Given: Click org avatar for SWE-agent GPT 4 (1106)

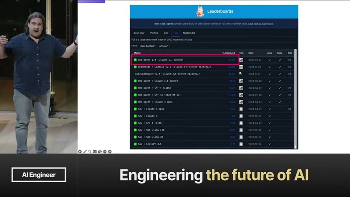Looking at the screenshot, I should point(241,88).
